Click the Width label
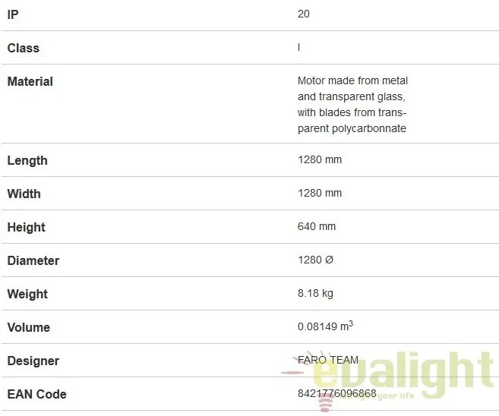 24,194
